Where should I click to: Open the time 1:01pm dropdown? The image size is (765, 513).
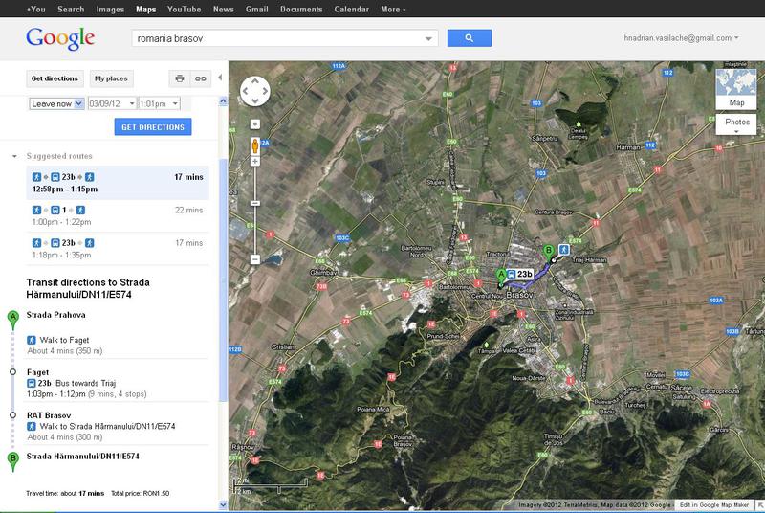point(159,103)
